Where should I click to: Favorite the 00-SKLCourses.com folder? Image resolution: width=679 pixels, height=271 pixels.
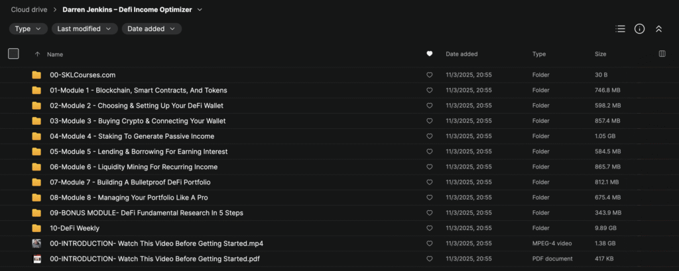click(x=430, y=75)
